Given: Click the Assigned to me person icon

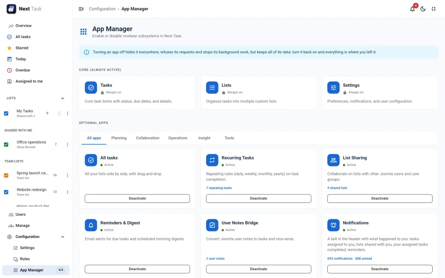Looking at the screenshot, I should (9, 81).
